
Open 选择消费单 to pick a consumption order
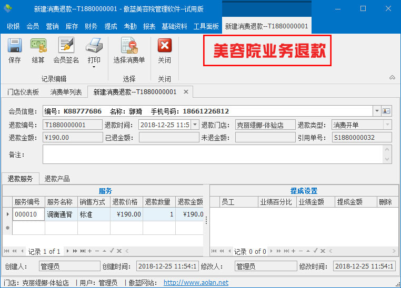point(129,46)
